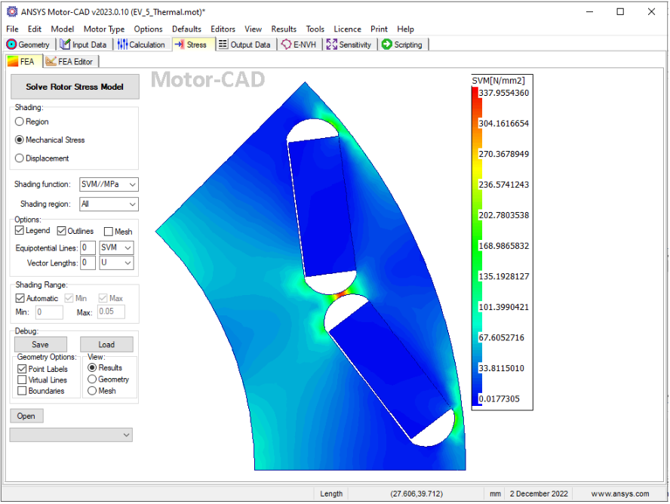The width and height of the screenshot is (670, 504).
Task: Click the shading range Max value field
Action: (111, 312)
